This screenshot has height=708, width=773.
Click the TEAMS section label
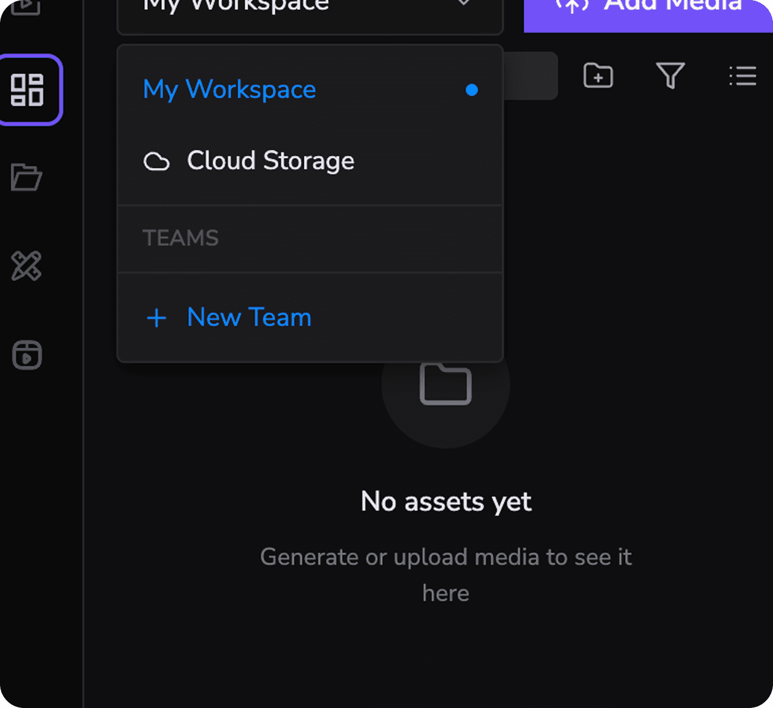(181, 238)
